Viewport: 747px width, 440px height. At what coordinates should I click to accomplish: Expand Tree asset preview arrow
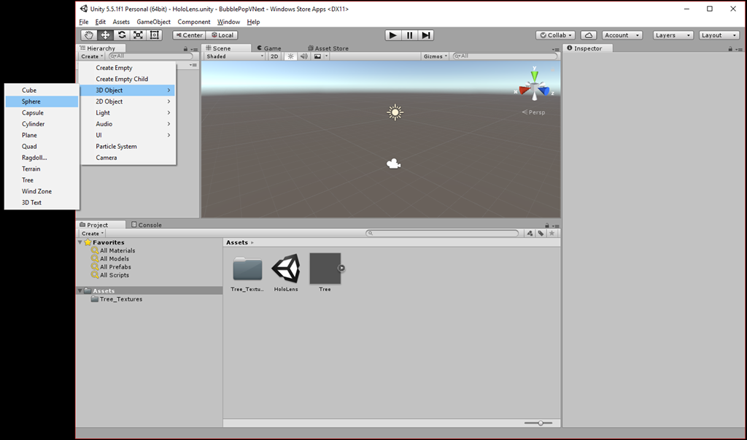(x=341, y=268)
